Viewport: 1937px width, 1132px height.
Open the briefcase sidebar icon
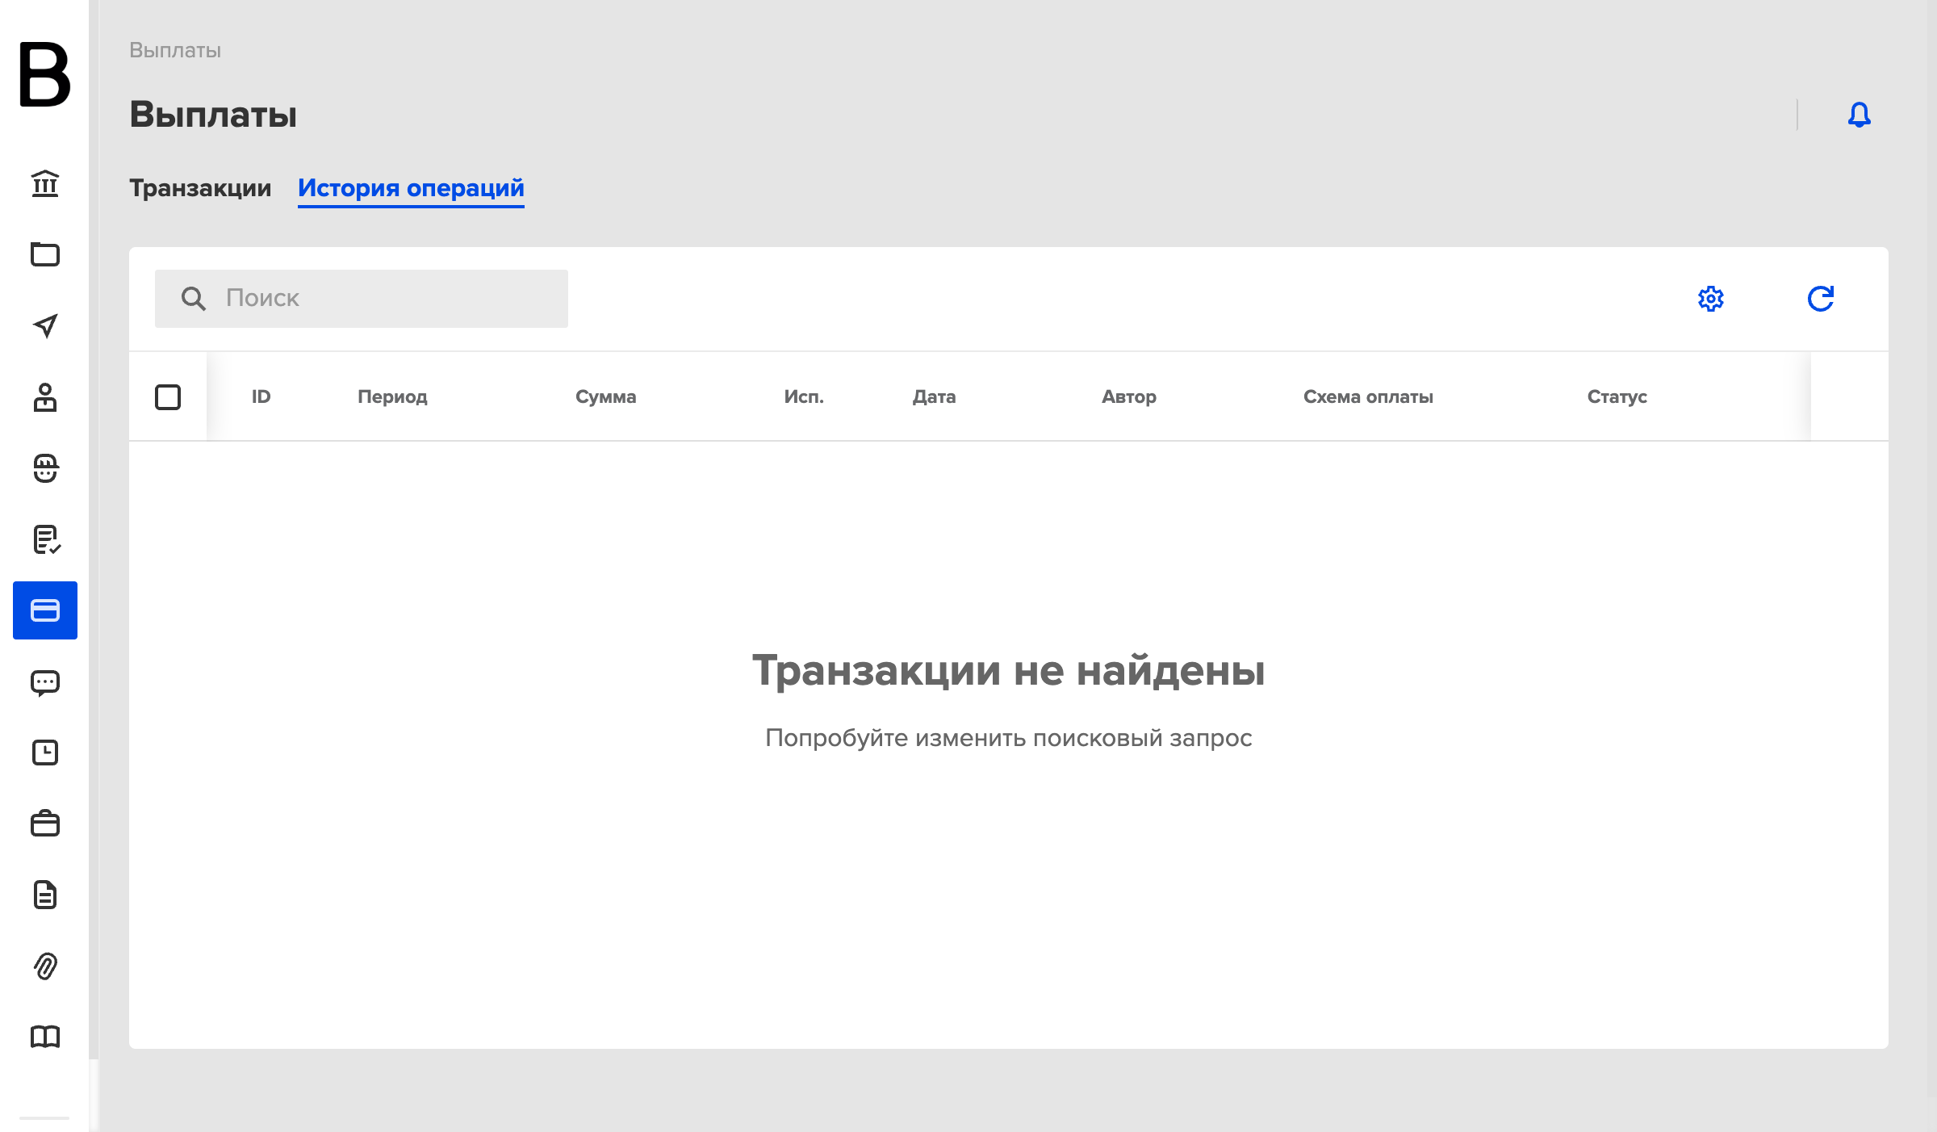pos(45,824)
